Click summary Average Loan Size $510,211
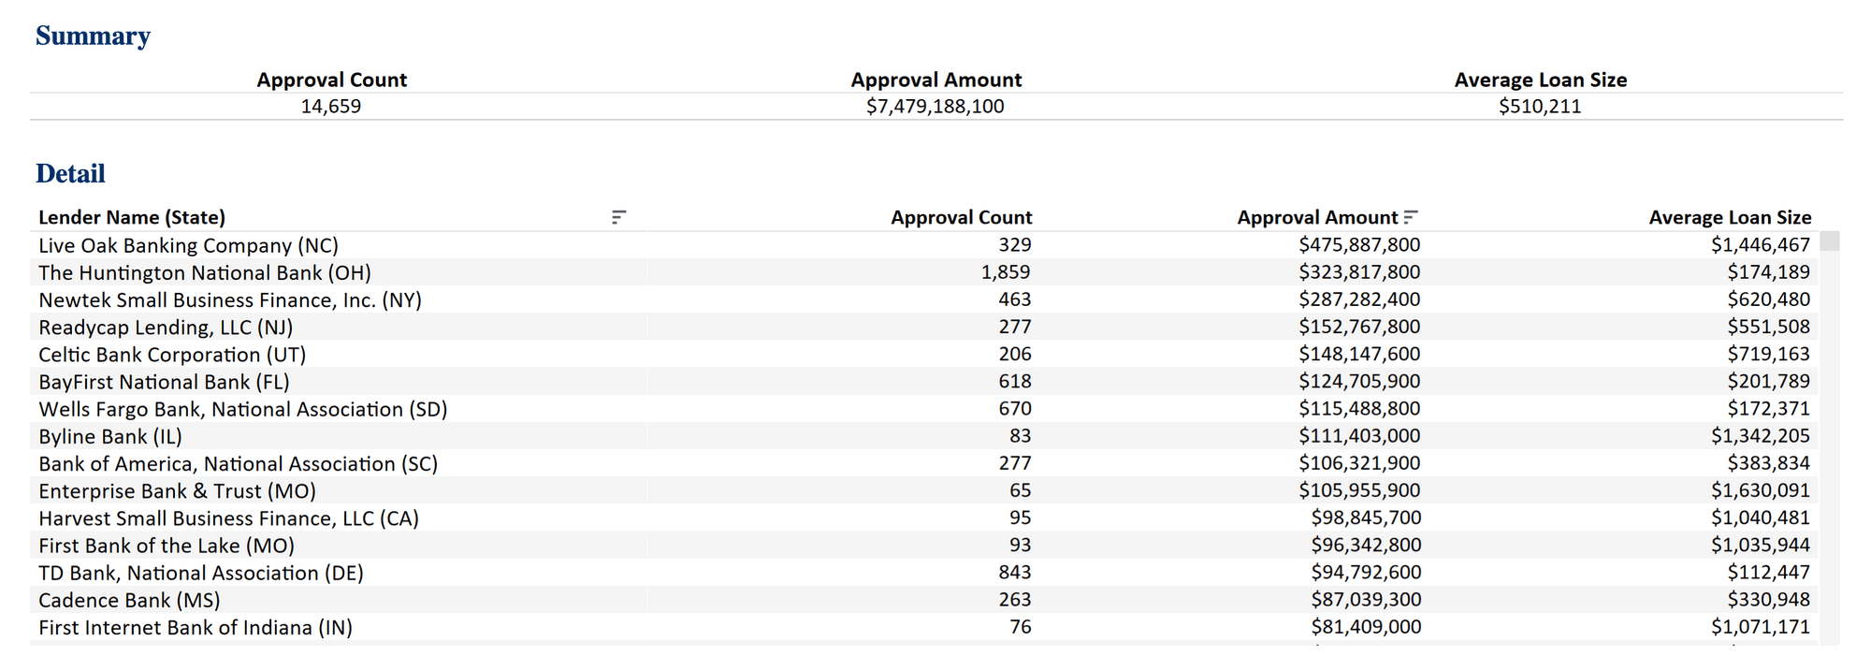The image size is (1871, 656). [x=1540, y=107]
